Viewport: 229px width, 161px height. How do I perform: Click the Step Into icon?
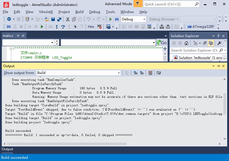coord(57,27)
